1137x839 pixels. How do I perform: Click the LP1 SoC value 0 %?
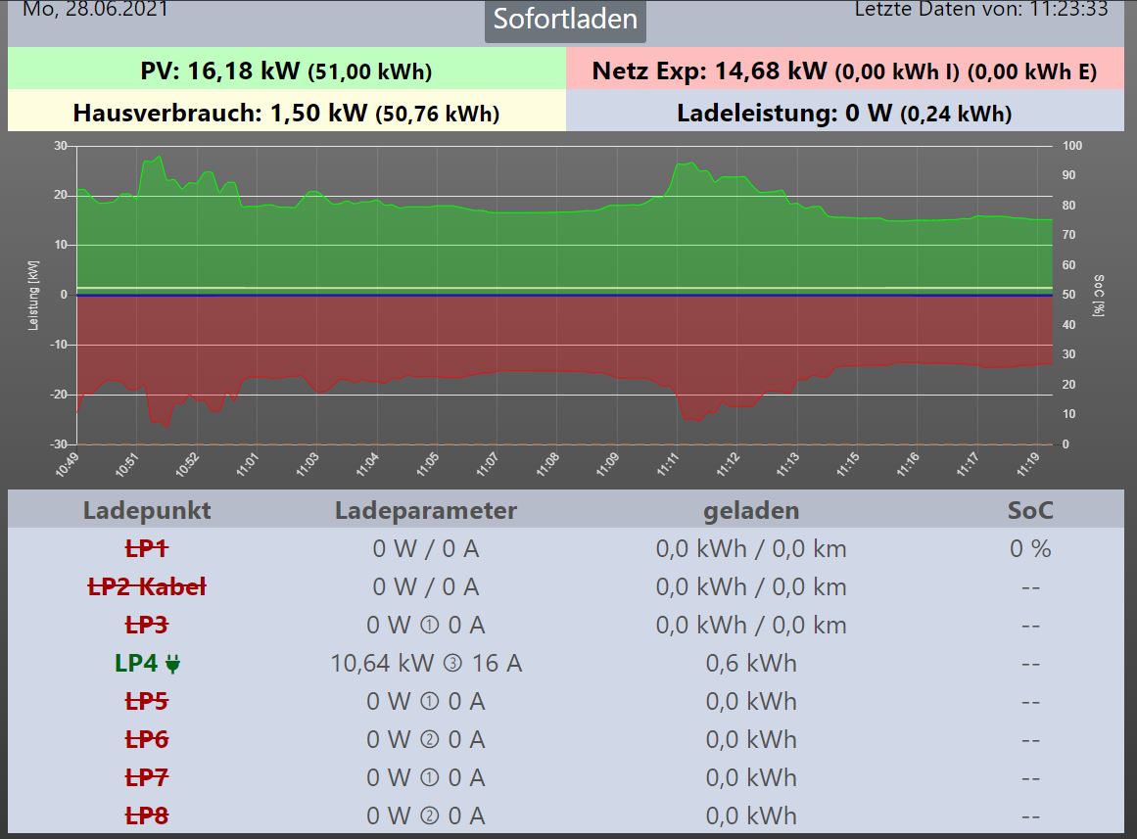(x=1030, y=548)
